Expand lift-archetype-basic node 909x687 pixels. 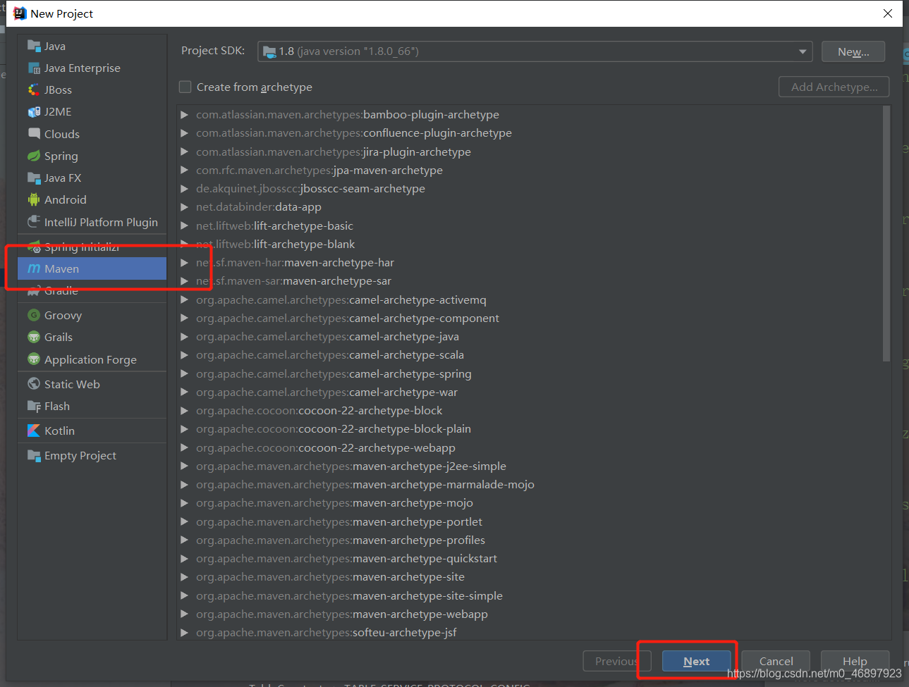184,225
